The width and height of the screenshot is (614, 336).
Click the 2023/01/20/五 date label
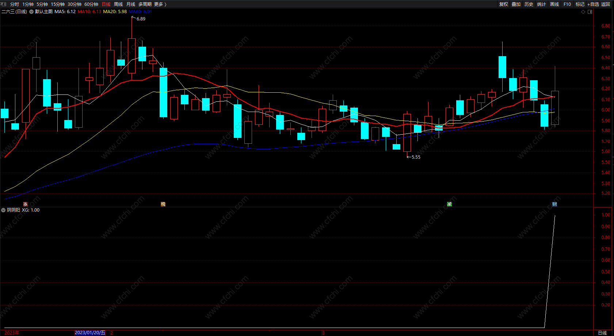[x=90, y=333]
